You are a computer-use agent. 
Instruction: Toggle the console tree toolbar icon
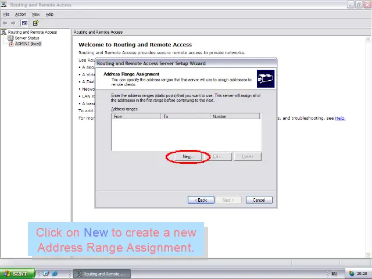(x=24, y=23)
